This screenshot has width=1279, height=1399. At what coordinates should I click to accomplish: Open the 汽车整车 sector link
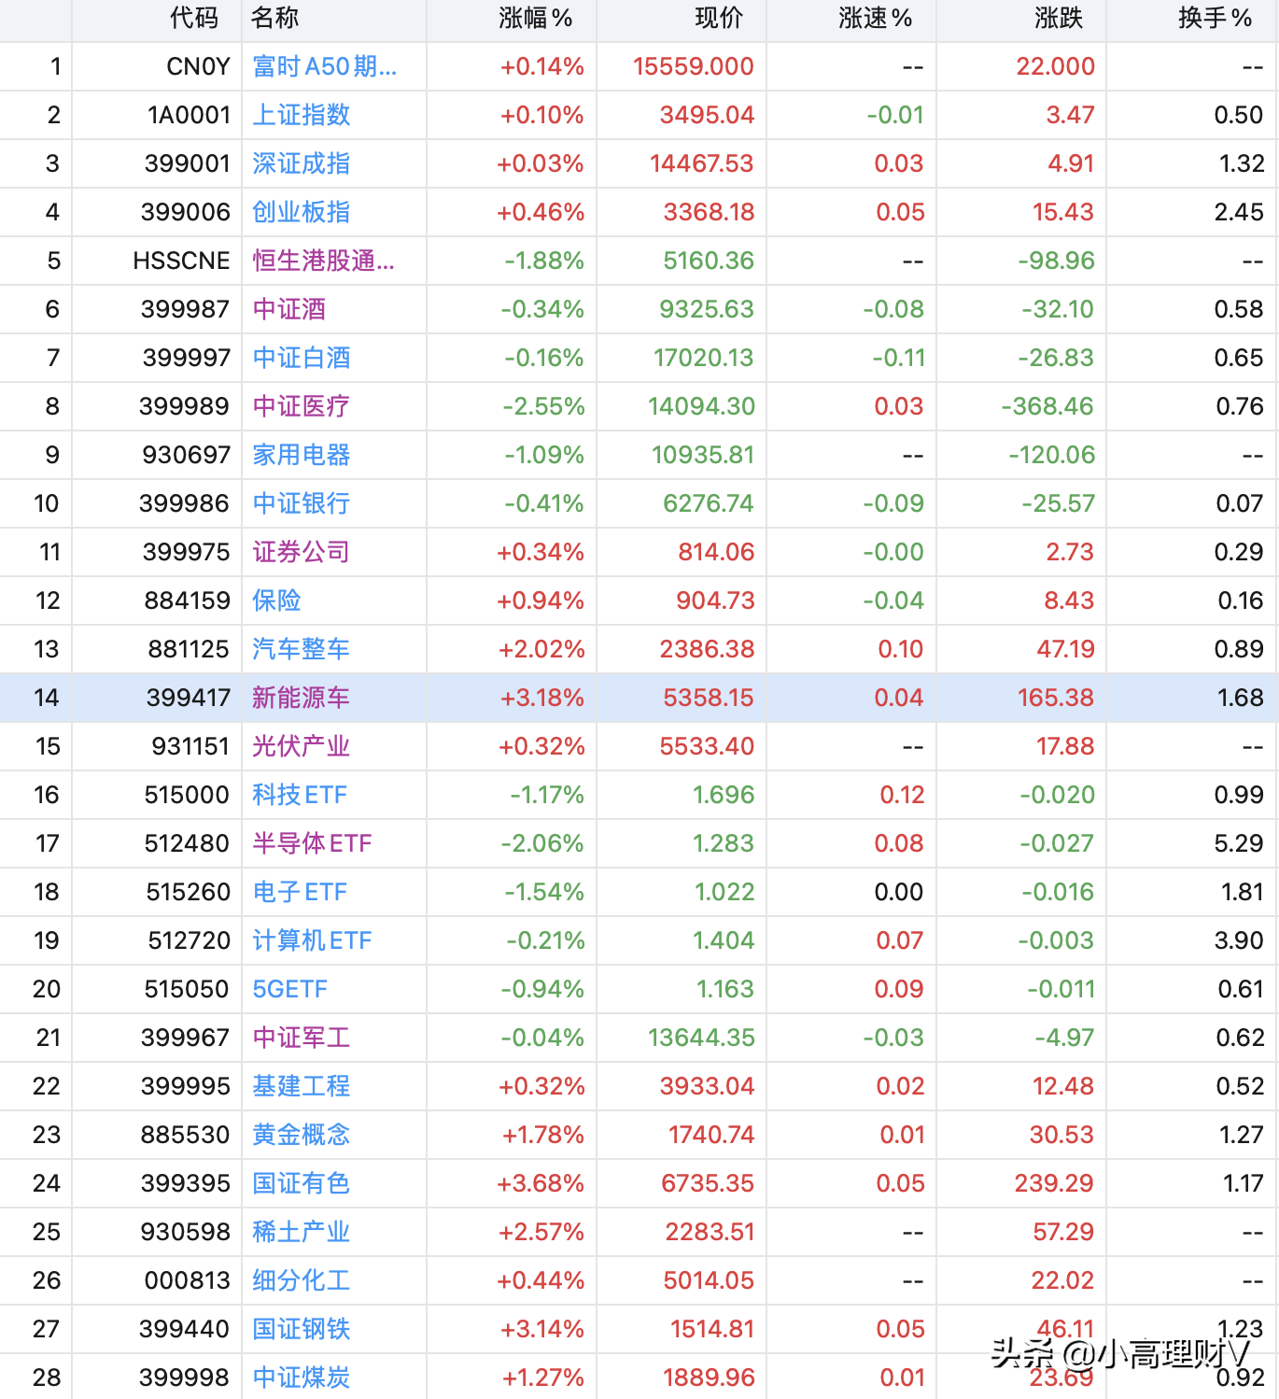(x=301, y=649)
